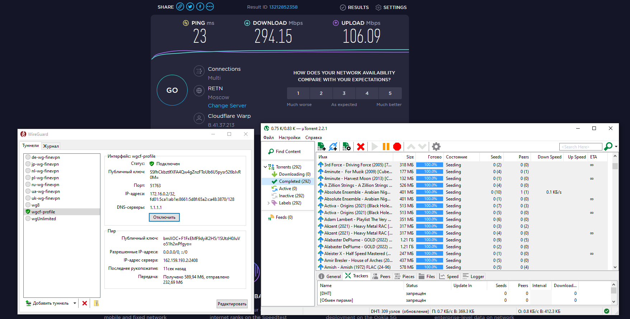Click Cloudflare Warp user icon
Screen dimensions: 630x319
pyautogui.click(x=199, y=118)
